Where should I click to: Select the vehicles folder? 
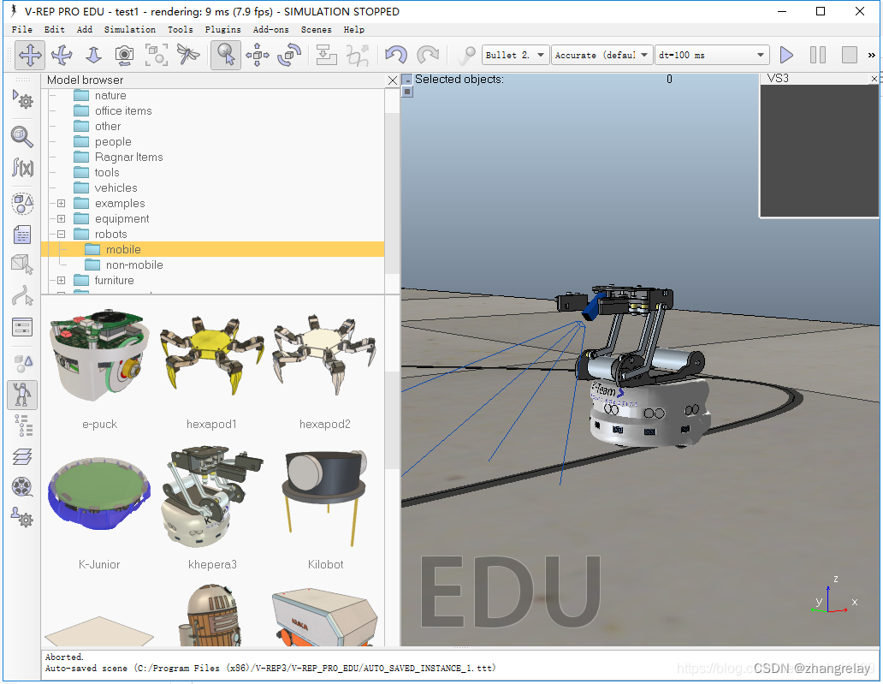pyautogui.click(x=116, y=187)
